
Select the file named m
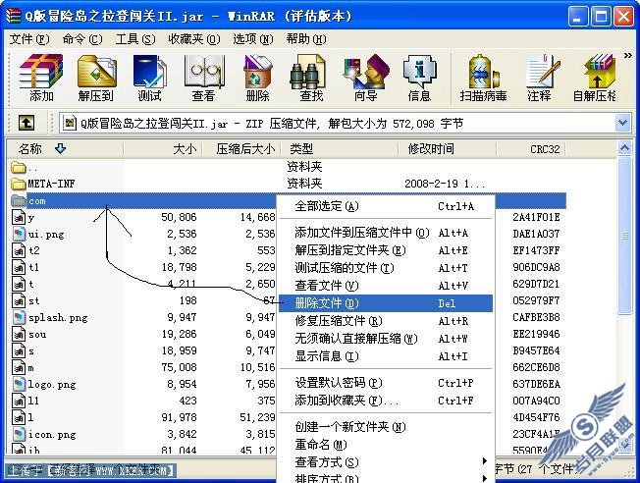(x=23, y=368)
